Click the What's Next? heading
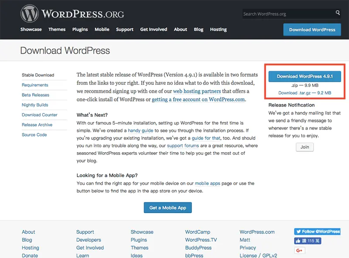The image size is (349, 258). click(x=92, y=115)
